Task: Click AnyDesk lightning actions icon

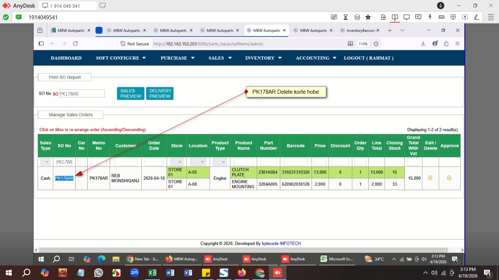Action: point(430,17)
